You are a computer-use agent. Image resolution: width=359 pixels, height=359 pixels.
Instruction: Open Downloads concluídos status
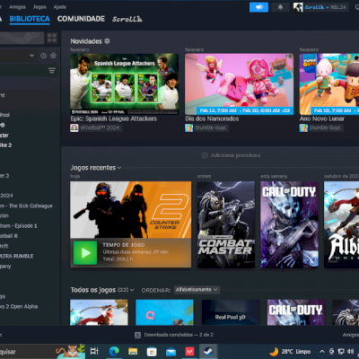(179, 335)
